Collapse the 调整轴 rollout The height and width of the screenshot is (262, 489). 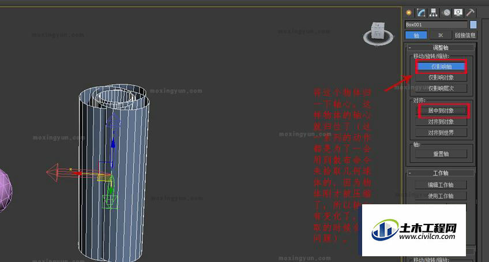(441, 47)
